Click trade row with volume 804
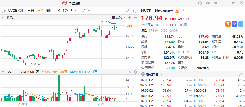The height and width of the screenshot is (107, 245). [x=165, y=101]
